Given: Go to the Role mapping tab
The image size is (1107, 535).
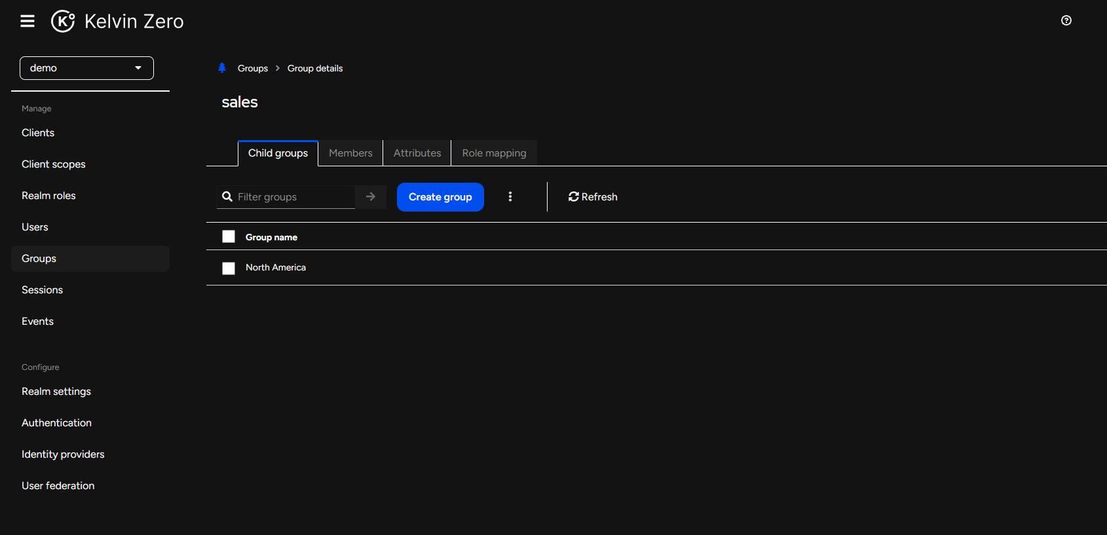Looking at the screenshot, I should pos(494,153).
